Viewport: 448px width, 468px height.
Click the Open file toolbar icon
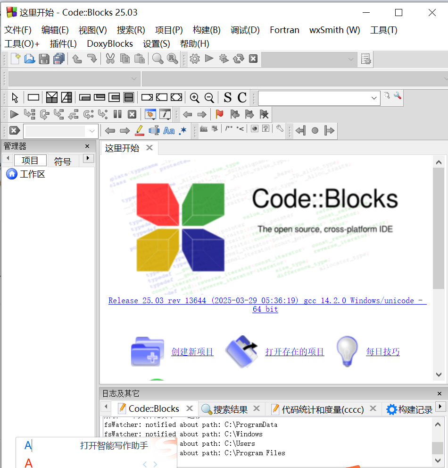[x=30, y=59]
